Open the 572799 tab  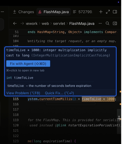tap(83, 12)
